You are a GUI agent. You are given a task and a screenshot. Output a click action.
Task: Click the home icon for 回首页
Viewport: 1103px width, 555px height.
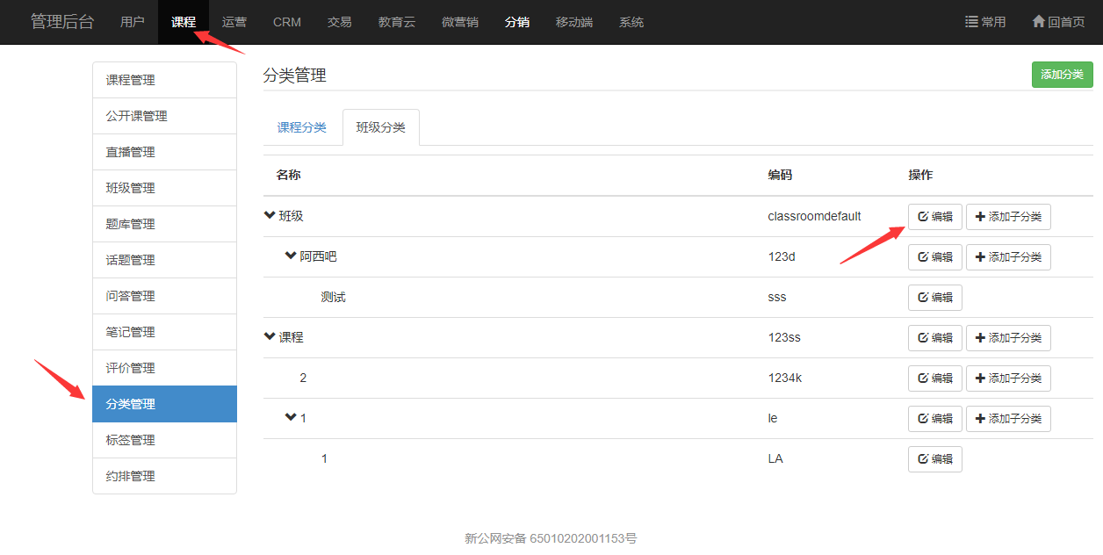coord(1038,22)
